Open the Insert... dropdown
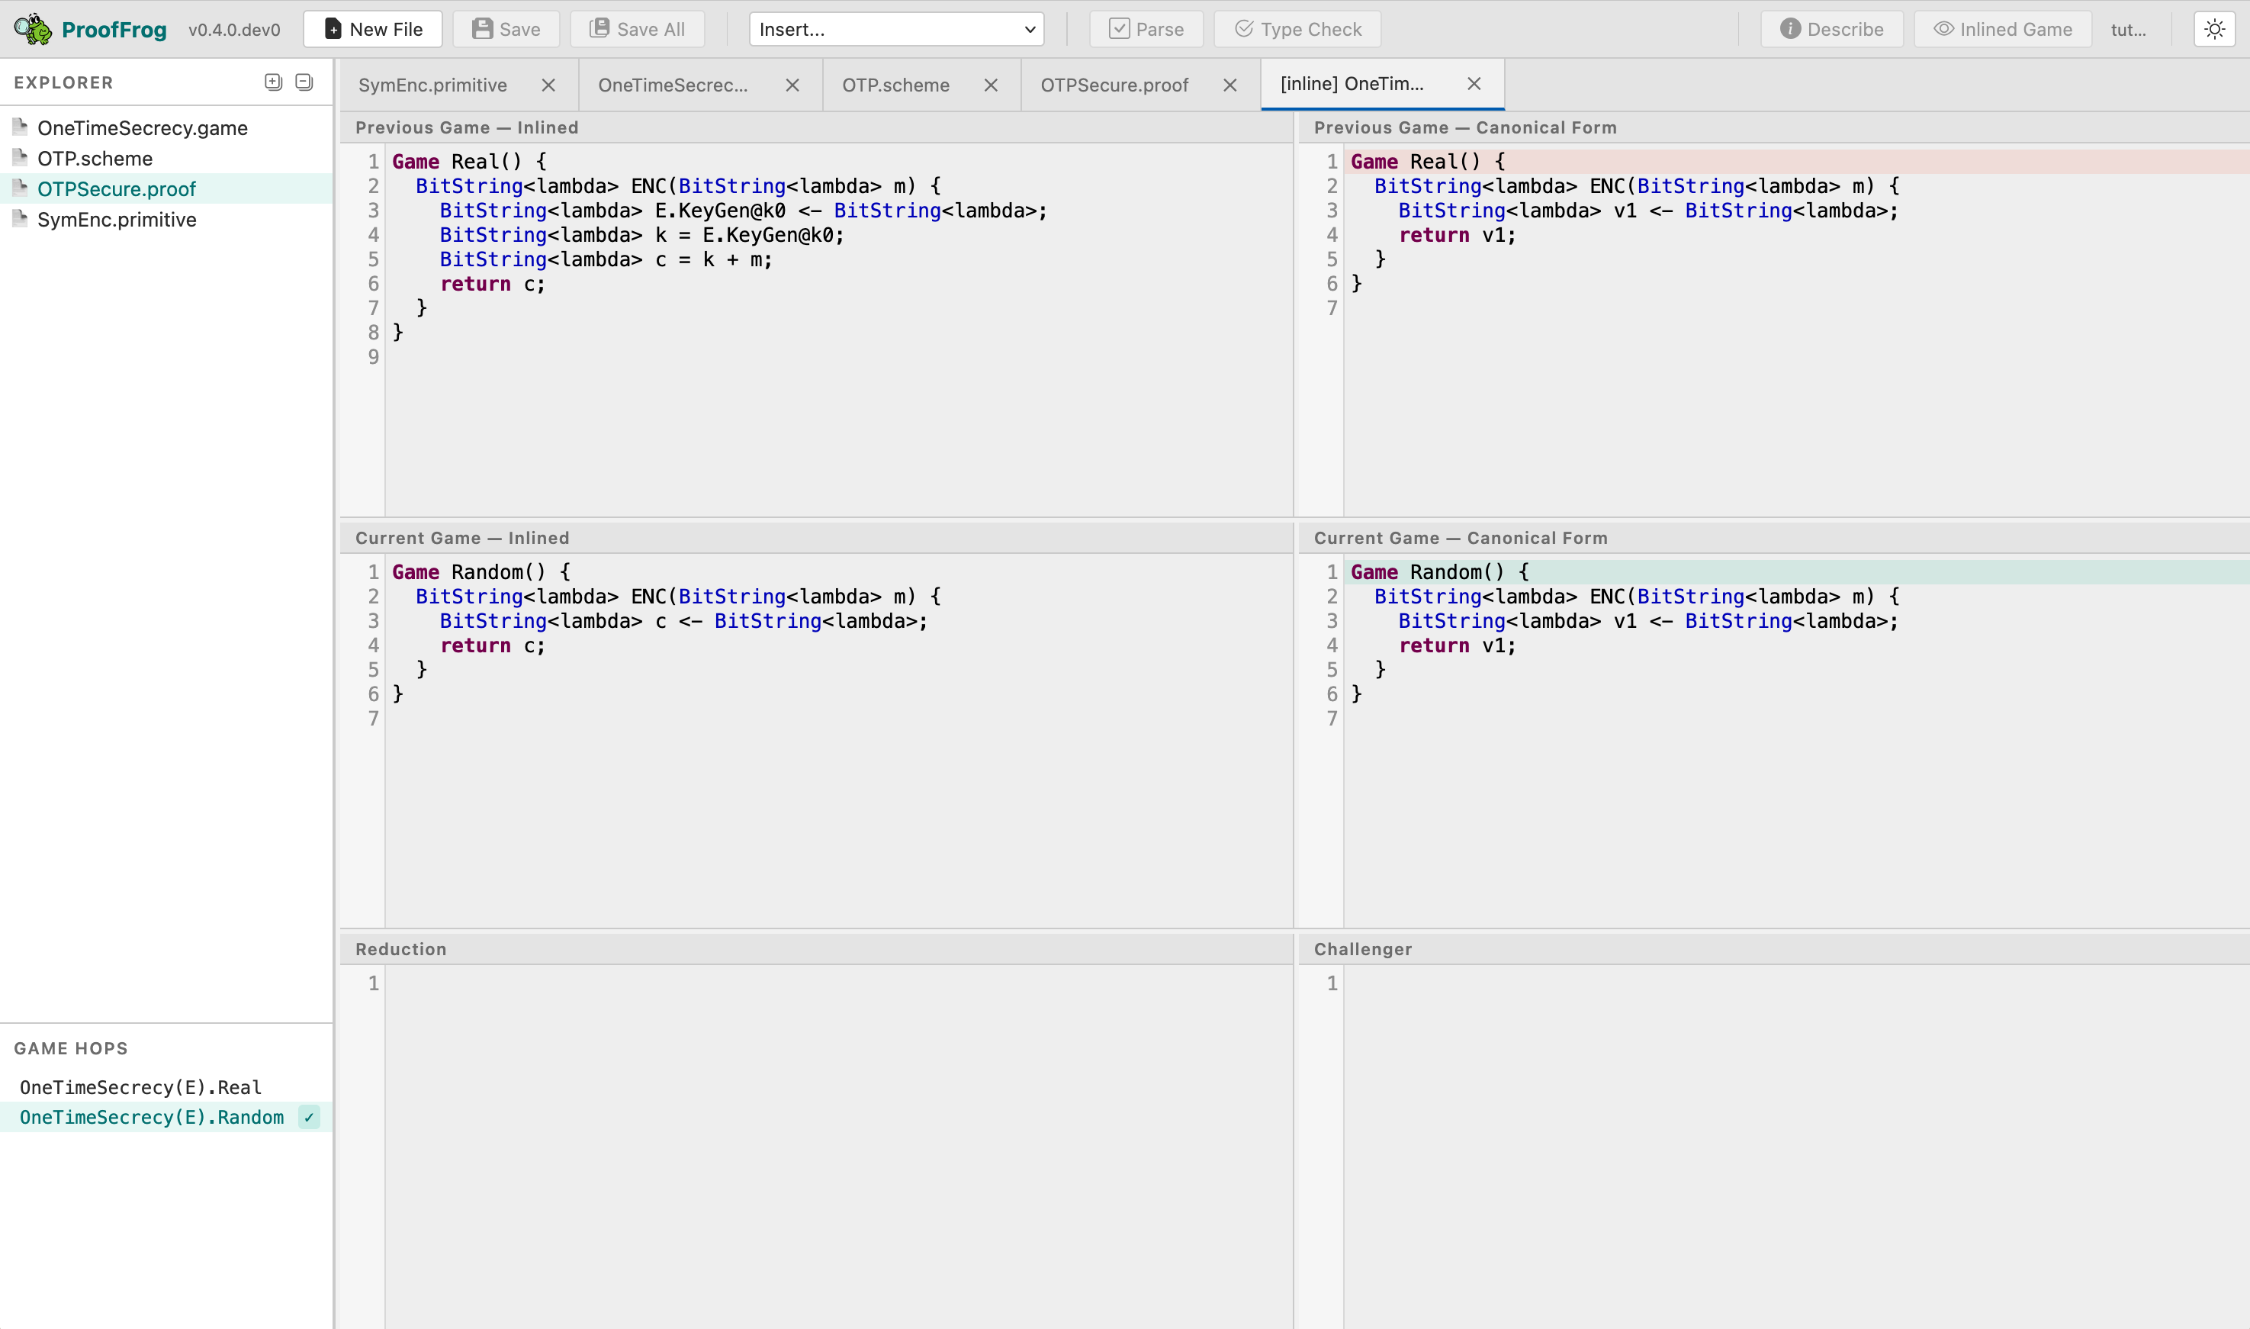The width and height of the screenshot is (2250, 1329). tap(896, 29)
